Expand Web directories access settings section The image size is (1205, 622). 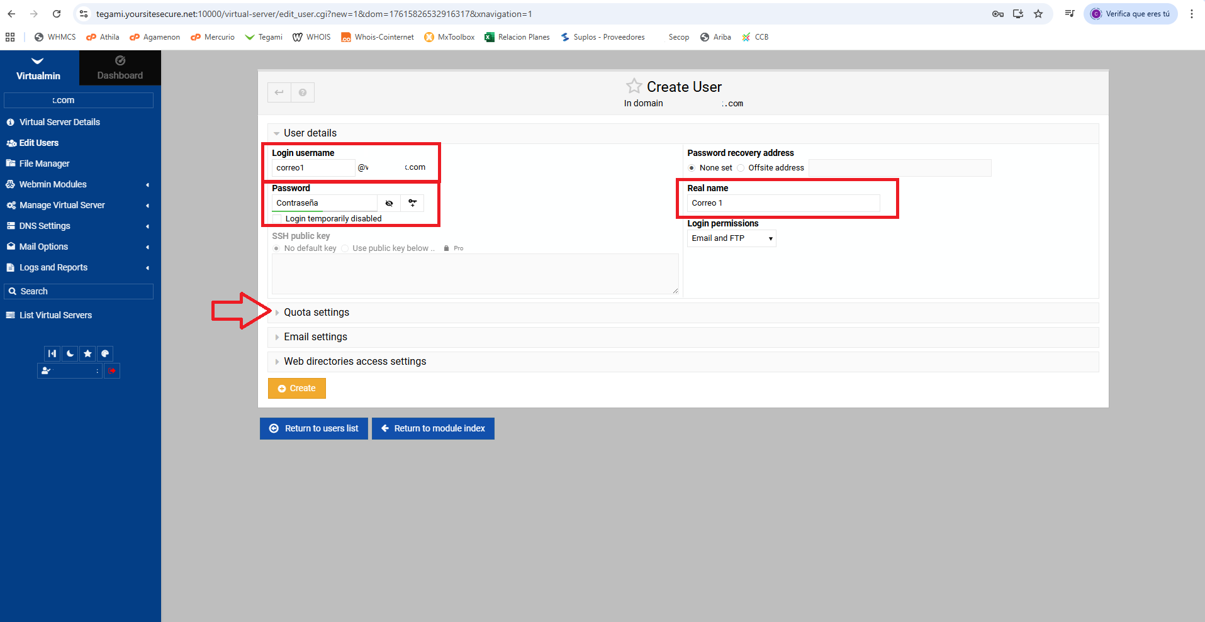(x=354, y=362)
